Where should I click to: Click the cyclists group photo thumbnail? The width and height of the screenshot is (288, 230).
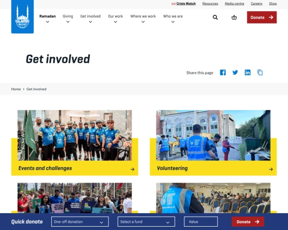pos(74,135)
